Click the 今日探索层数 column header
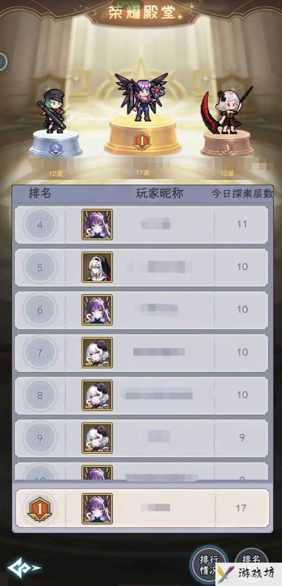Image resolution: width=282 pixels, height=586 pixels. pos(242,194)
